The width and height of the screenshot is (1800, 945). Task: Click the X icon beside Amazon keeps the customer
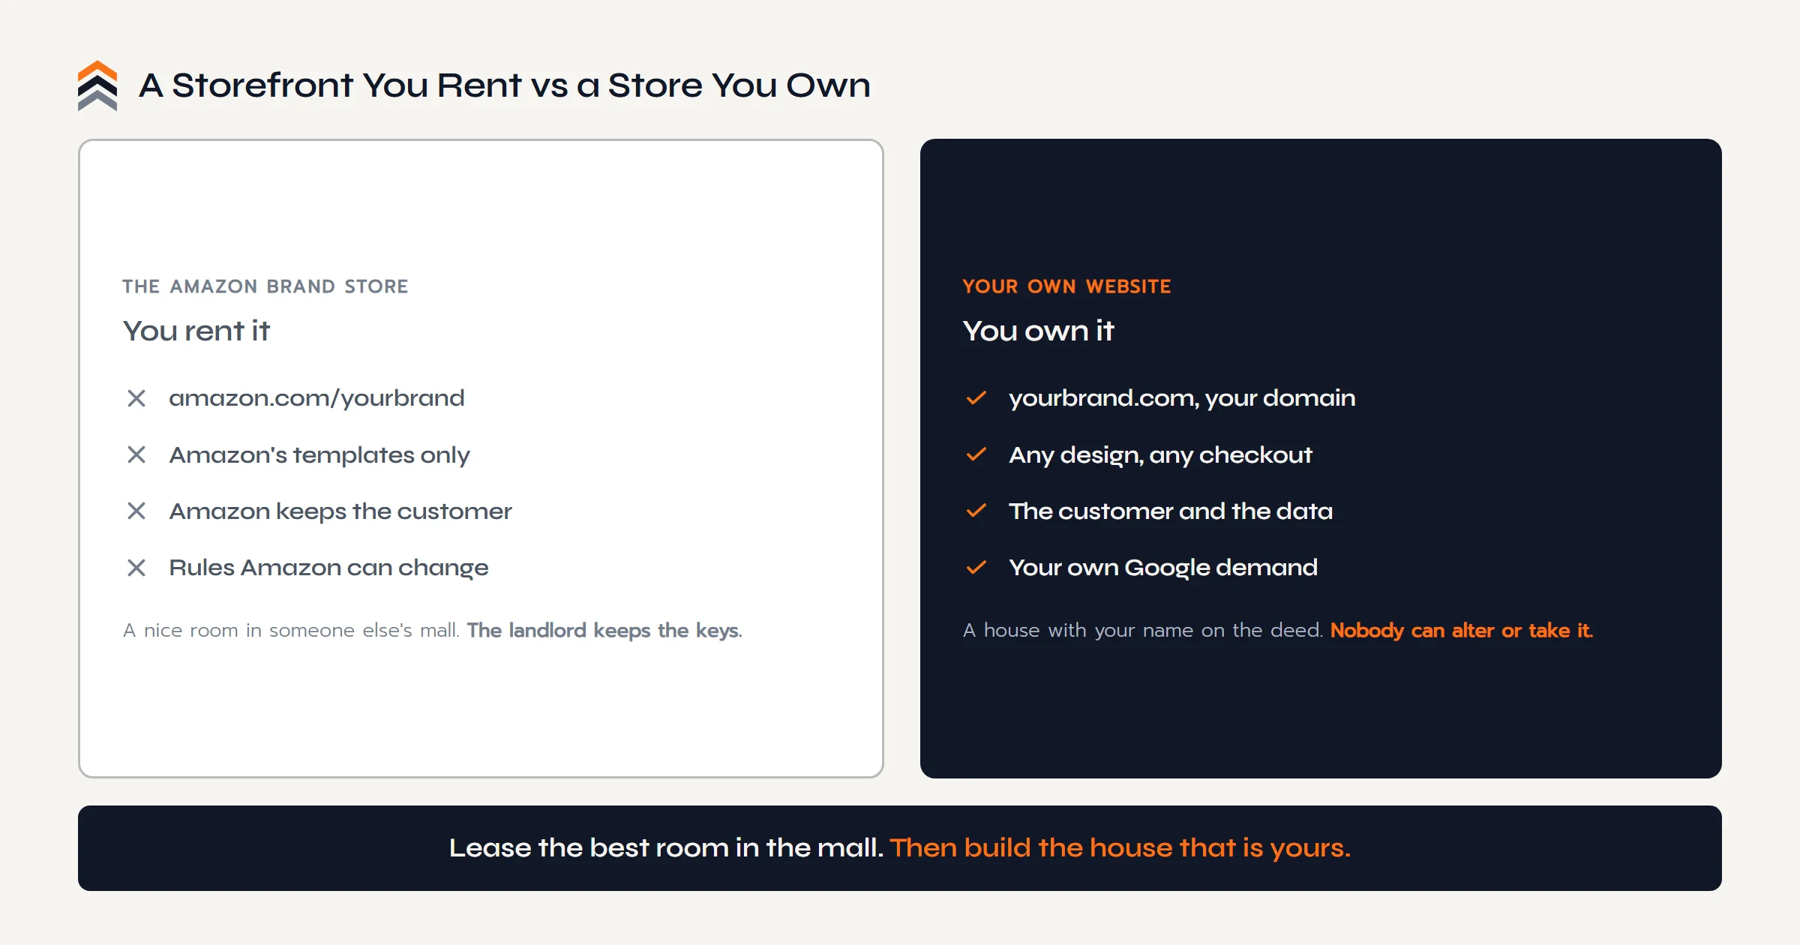pos(136,511)
